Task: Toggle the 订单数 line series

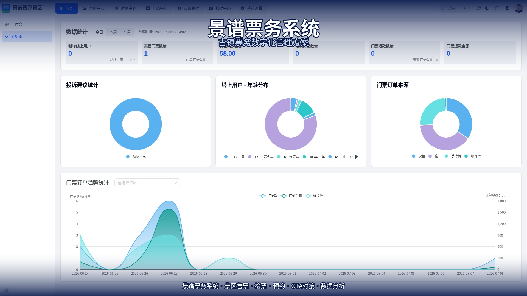Action: coord(268,196)
